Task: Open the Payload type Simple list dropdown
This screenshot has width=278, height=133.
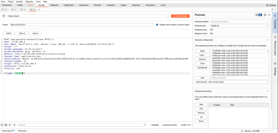Action: coord(239,26)
